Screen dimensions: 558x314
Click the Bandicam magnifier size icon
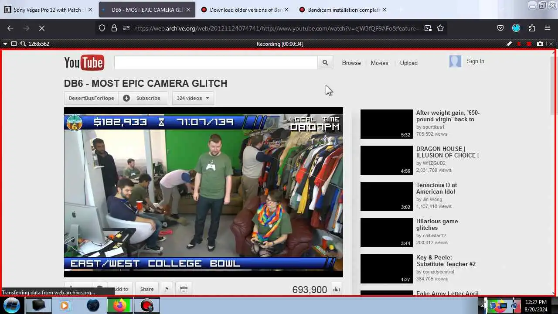point(23,44)
